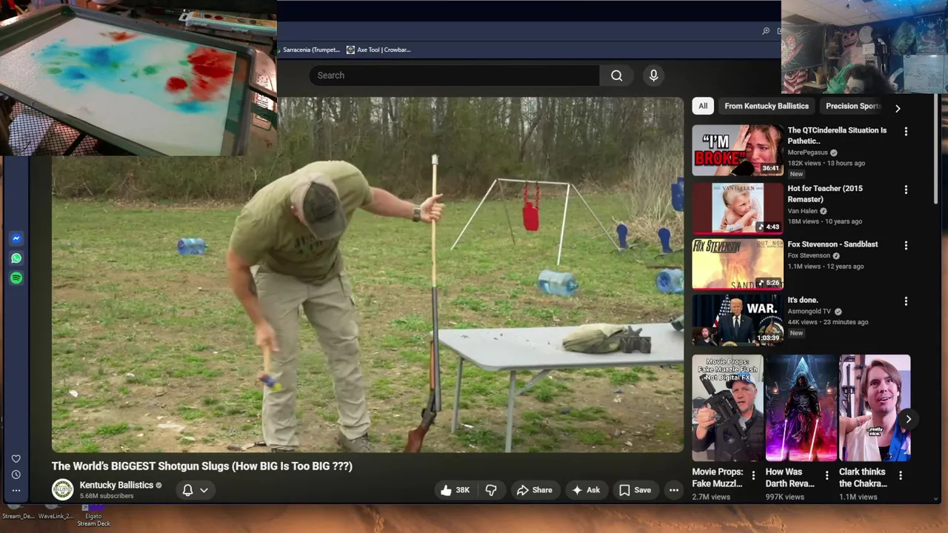Viewport: 948px width, 533px height.
Task: Show more filter chips arrow
Action: (897, 109)
